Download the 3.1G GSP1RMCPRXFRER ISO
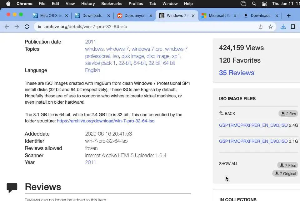Screen dimensions: 300x201 [253, 141]
